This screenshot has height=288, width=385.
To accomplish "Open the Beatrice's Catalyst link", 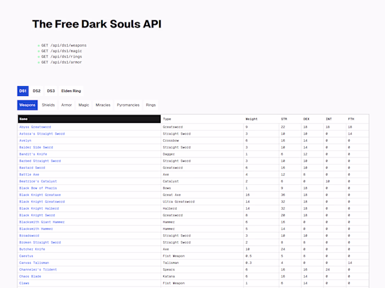I will 38,181.
